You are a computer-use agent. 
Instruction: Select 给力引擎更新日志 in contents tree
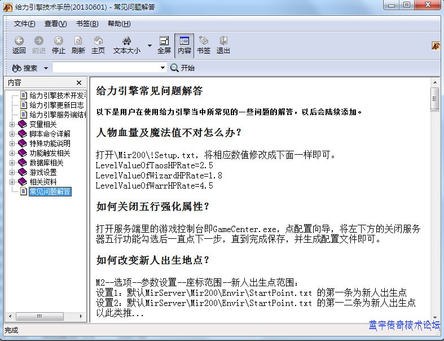pos(56,105)
